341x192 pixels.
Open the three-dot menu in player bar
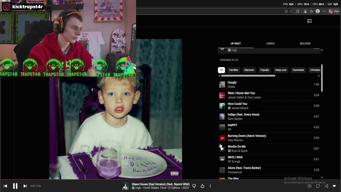210,186
